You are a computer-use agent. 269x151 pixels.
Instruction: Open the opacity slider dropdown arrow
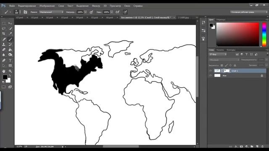point(85,12)
